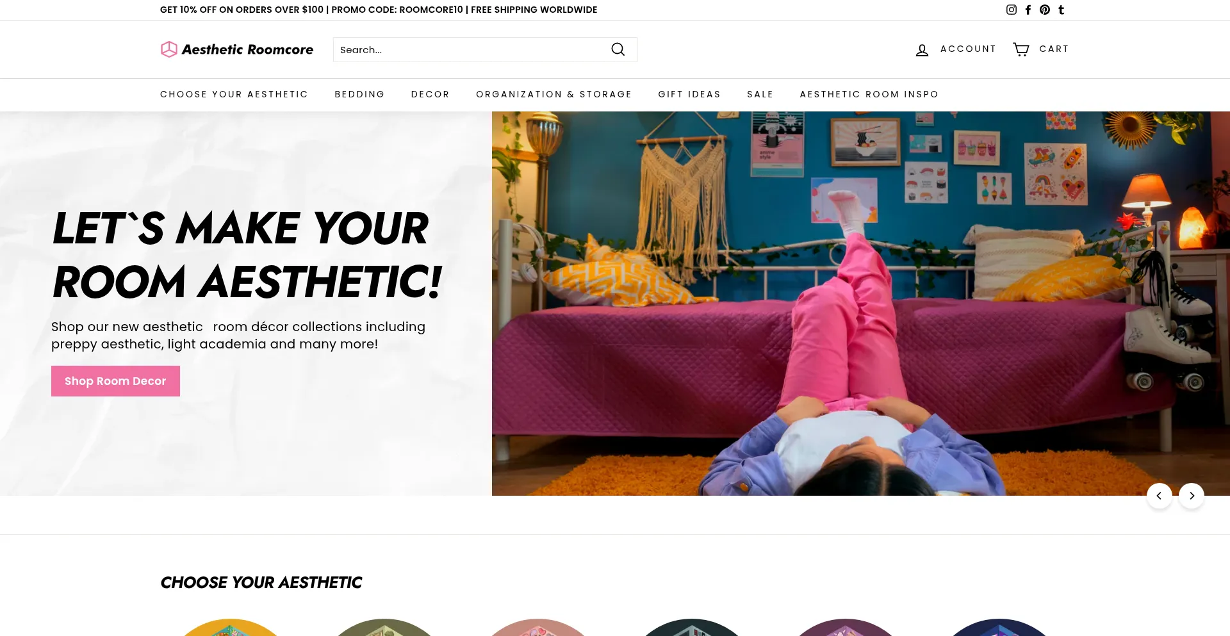
Task: Click the Aesthetic Roomcore logo
Action: point(237,49)
